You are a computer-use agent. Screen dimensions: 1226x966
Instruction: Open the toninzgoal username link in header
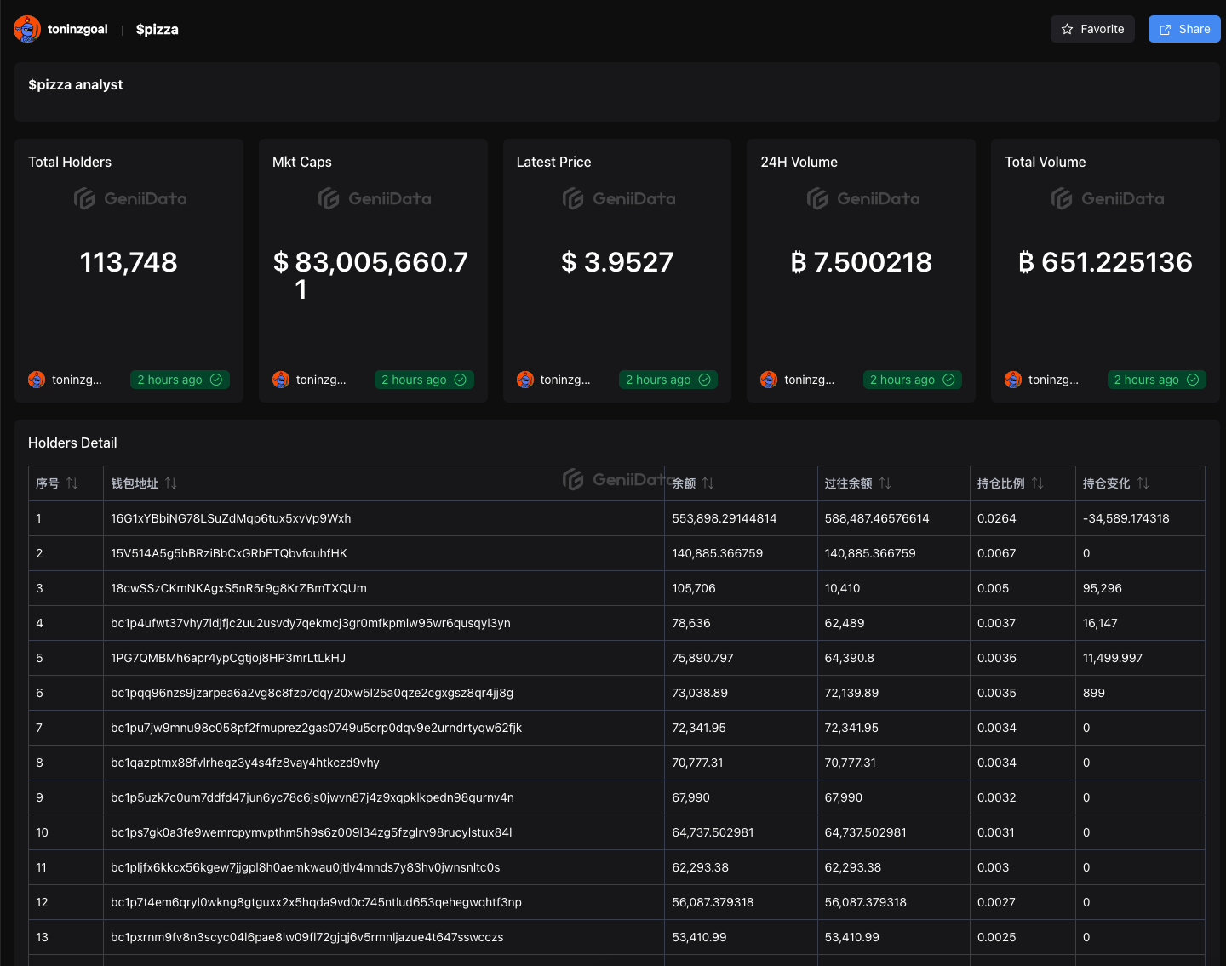77,29
